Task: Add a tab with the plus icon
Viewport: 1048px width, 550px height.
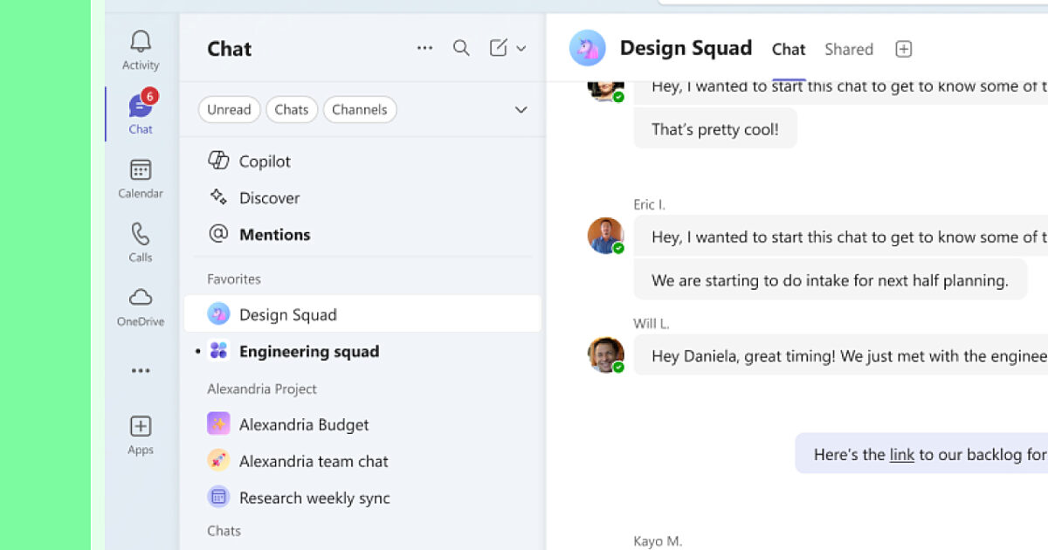Action: (904, 49)
